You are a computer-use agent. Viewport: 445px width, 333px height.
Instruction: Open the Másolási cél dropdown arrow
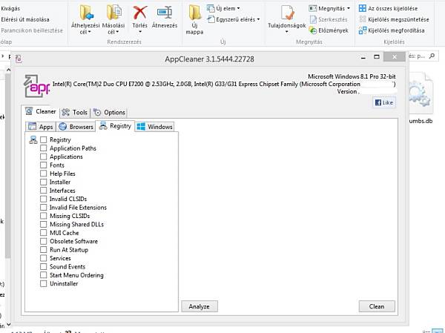point(117,32)
